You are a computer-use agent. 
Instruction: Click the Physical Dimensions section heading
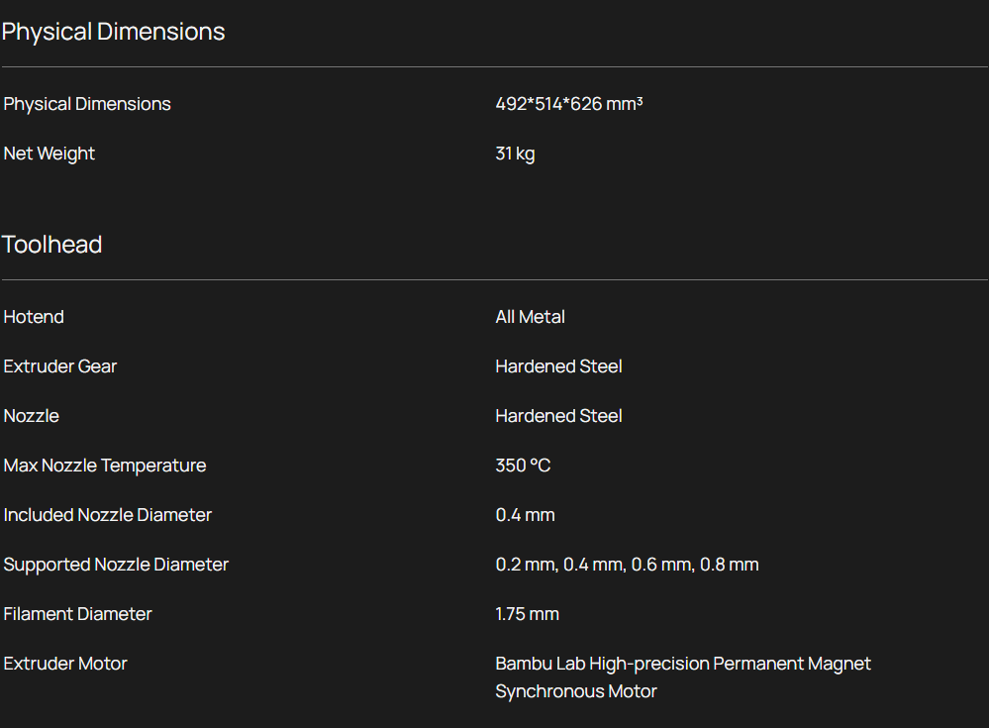point(113,32)
